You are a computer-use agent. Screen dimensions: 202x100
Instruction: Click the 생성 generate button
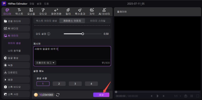(x=101, y=95)
